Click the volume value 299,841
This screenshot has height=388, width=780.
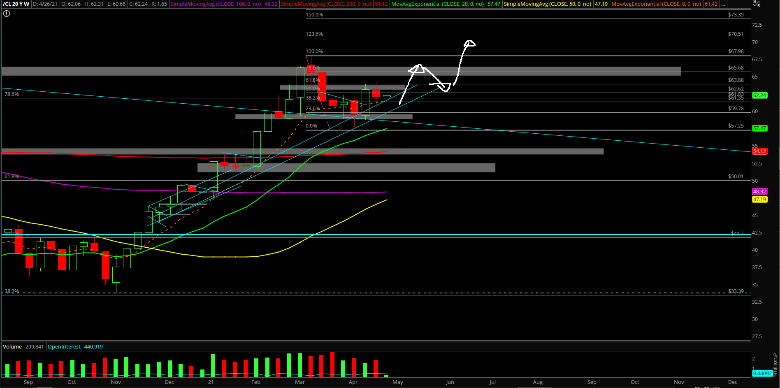(35, 346)
